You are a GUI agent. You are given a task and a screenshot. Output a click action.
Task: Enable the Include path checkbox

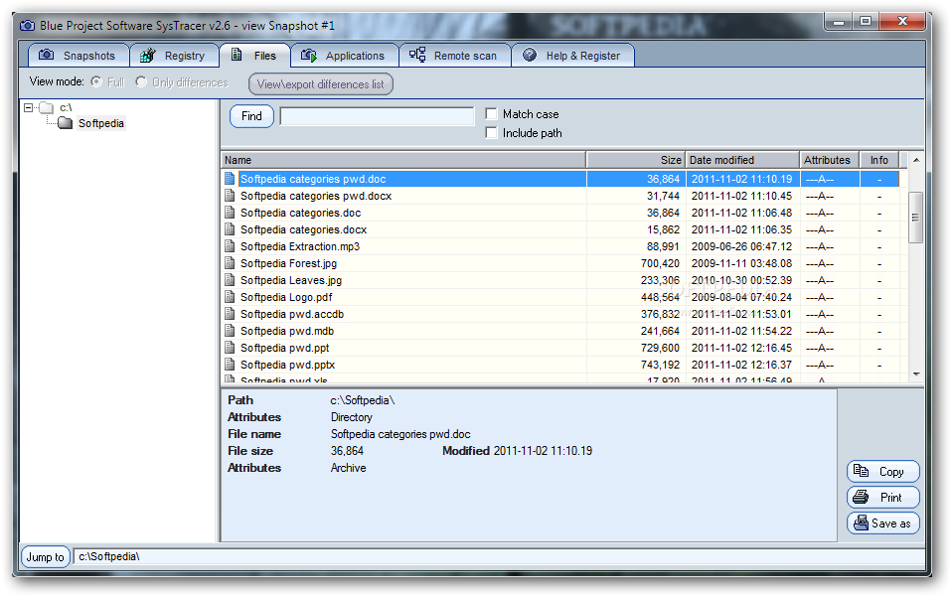[x=491, y=132]
